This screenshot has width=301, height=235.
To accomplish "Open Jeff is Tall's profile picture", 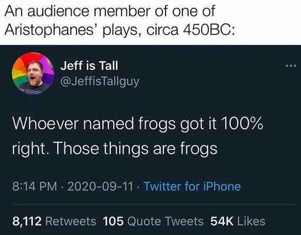I will pos(33,73).
